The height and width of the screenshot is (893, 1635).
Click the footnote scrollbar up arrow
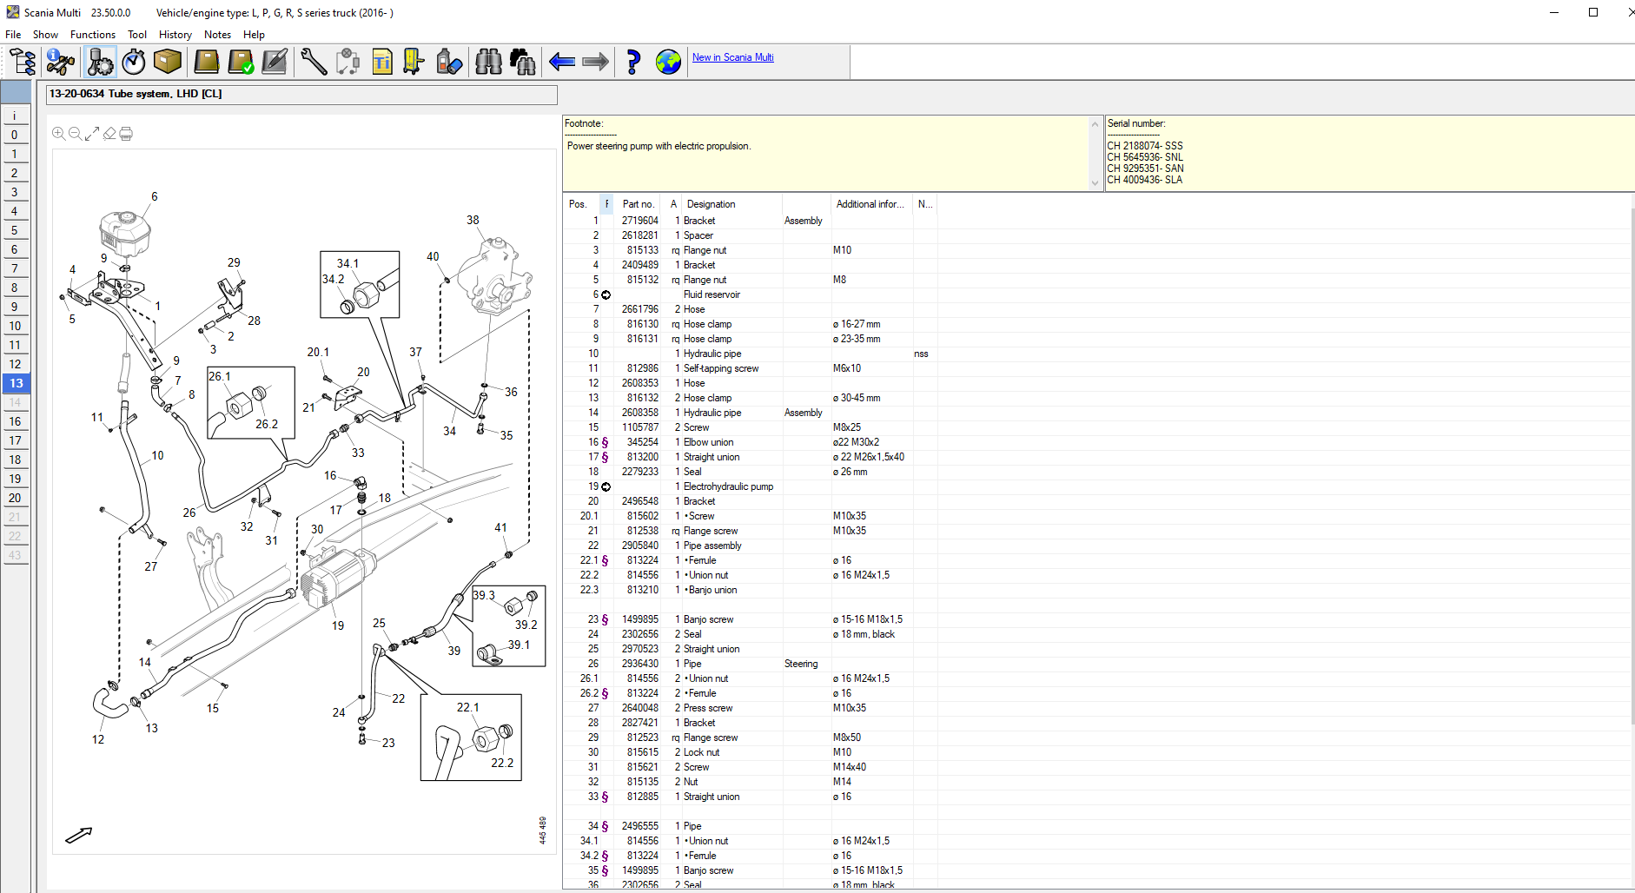click(1095, 124)
